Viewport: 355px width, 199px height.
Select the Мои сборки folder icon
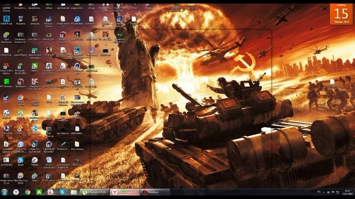[77, 146]
